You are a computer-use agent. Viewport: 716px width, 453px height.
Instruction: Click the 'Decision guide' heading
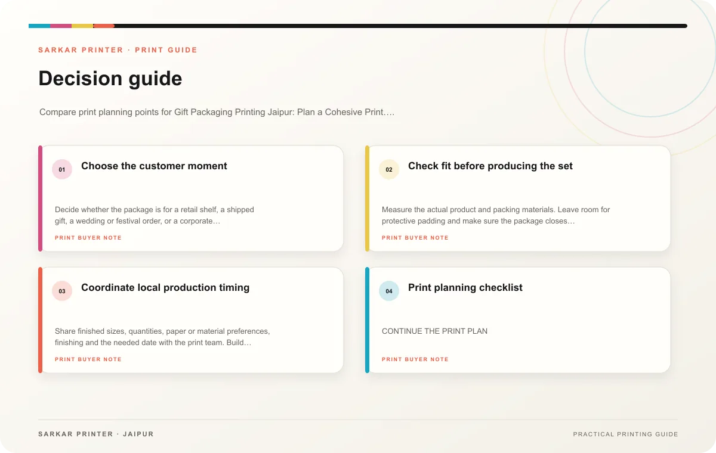[x=110, y=79]
